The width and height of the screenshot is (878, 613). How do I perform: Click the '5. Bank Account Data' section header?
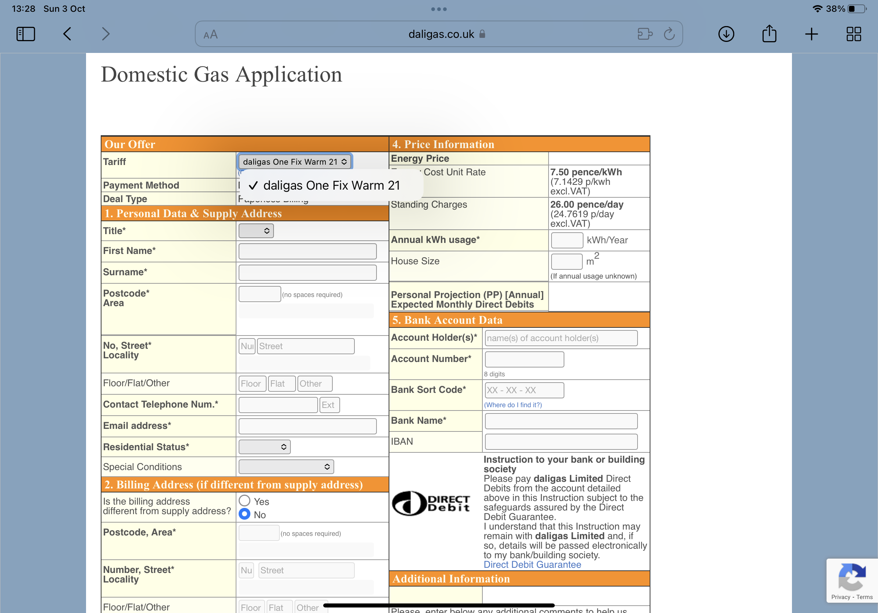[x=519, y=320]
